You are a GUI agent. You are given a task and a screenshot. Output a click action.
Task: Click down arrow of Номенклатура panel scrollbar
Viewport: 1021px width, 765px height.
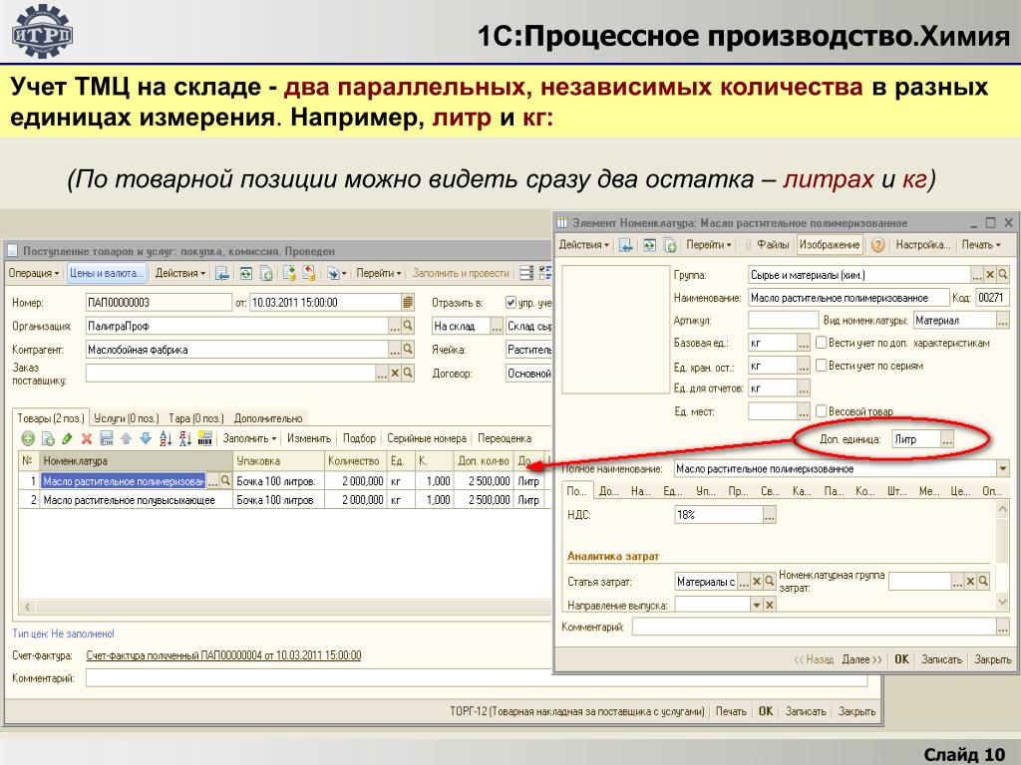click(x=1003, y=603)
